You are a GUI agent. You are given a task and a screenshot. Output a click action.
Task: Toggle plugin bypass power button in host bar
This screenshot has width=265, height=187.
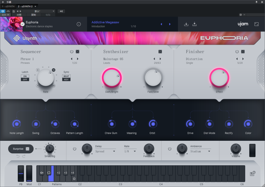point(3,11)
